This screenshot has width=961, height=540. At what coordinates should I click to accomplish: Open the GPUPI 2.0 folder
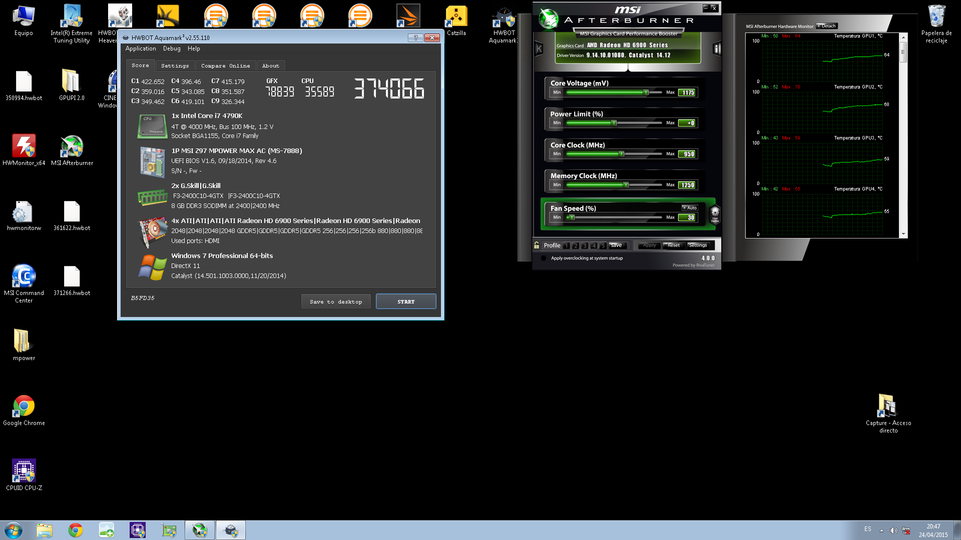pyautogui.click(x=72, y=85)
